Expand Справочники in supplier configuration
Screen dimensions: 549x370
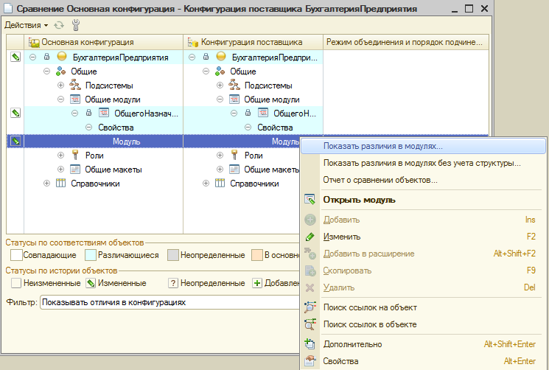(x=206, y=183)
